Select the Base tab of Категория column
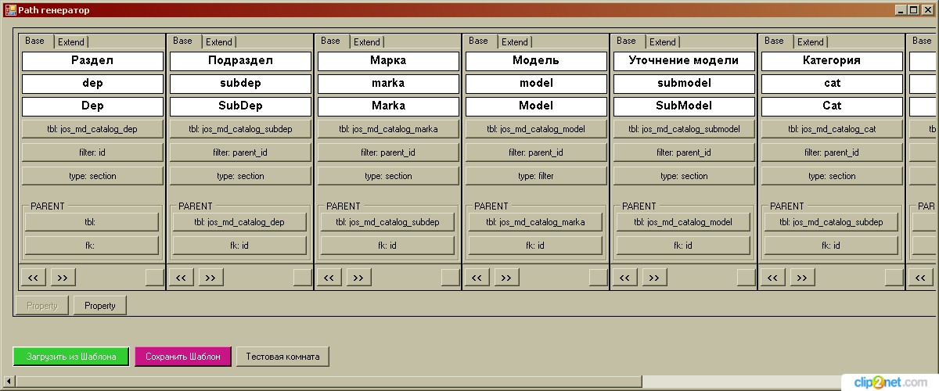939x391 pixels. pyautogui.click(x=775, y=41)
